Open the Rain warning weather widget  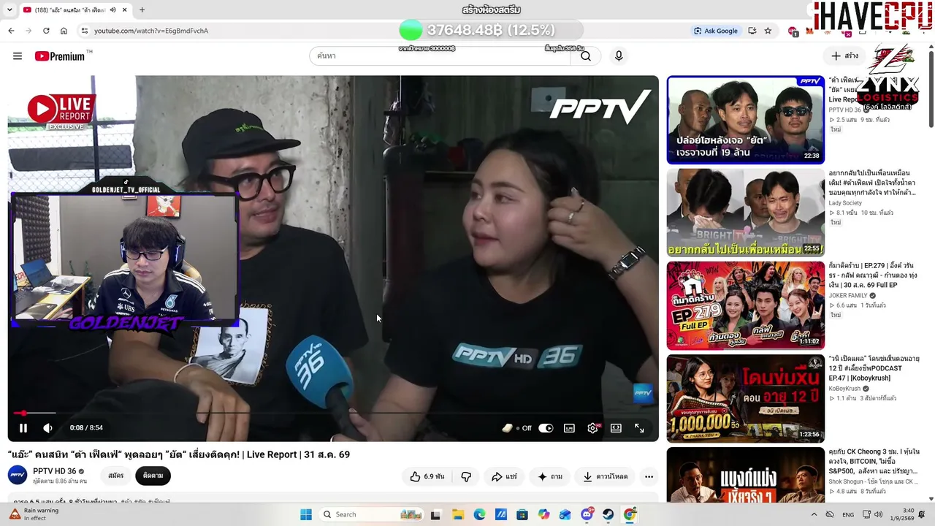click(35, 514)
